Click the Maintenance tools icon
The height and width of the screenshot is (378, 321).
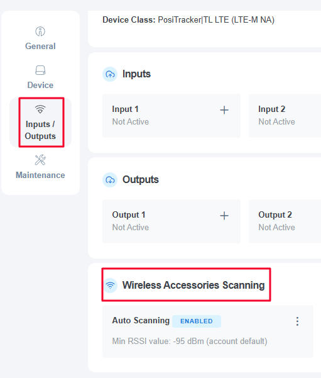coord(40,160)
